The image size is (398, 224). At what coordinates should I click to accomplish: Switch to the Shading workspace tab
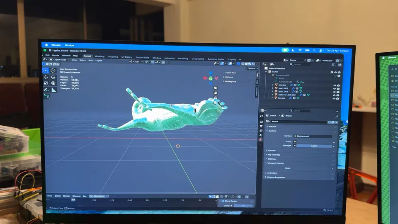click(157, 58)
